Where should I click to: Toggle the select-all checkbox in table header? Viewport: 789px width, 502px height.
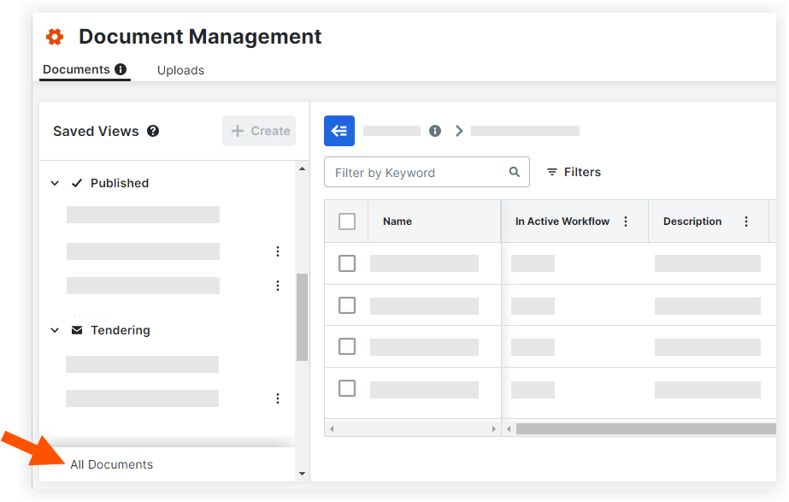[x=347, y=221]
